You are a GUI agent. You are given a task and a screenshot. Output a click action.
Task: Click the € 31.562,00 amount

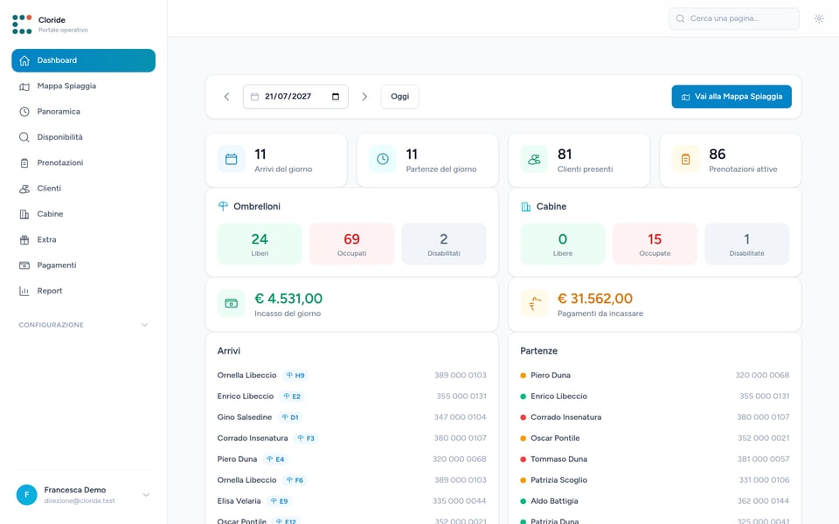pyautogui.click(x=595, y=299)
